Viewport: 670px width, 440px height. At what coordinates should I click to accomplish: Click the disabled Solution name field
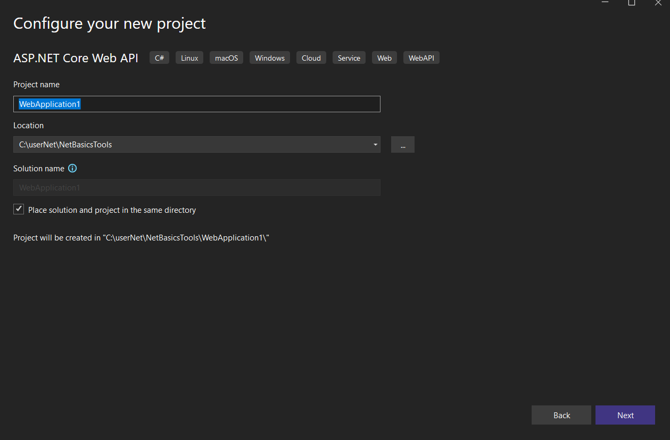coord(196,188)
